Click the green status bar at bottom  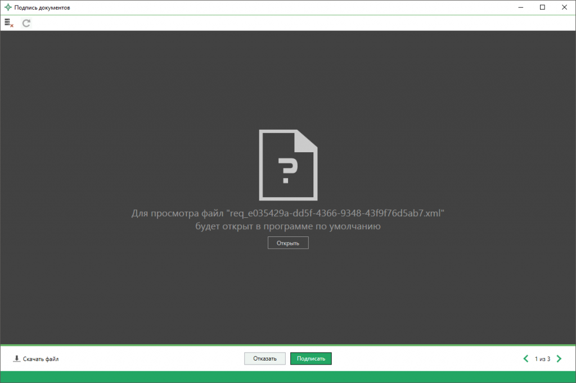(x=288, y=377)
